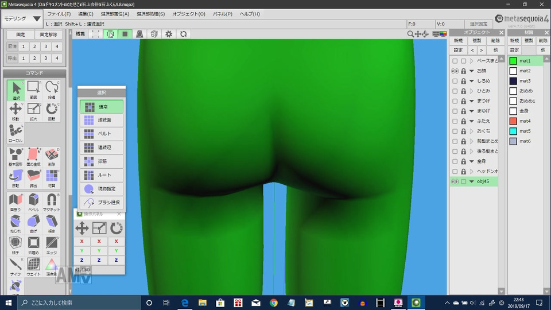Select the 押出 extrude tool
This screenshot has height=310, width=551.
34,178
